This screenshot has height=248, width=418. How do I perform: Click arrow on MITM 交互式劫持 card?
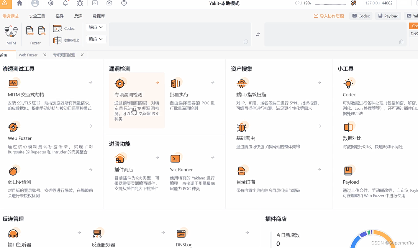coord(91,82)
